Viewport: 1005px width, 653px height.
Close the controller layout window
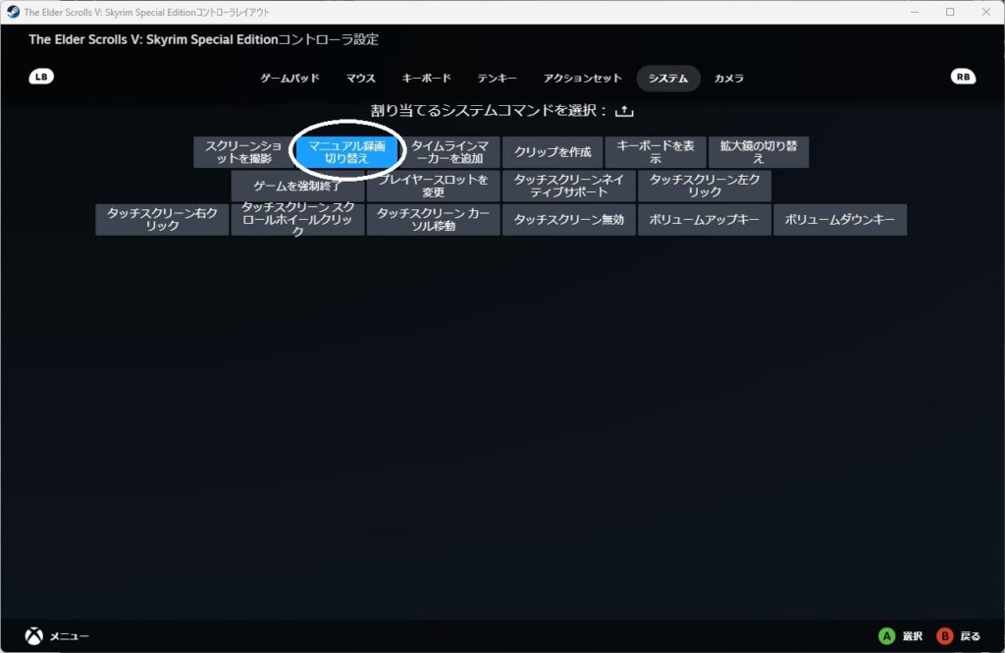click(985, 12)
